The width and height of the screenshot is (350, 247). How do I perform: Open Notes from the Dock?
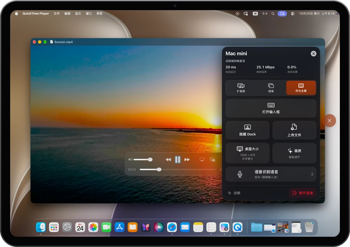[198, 227]
